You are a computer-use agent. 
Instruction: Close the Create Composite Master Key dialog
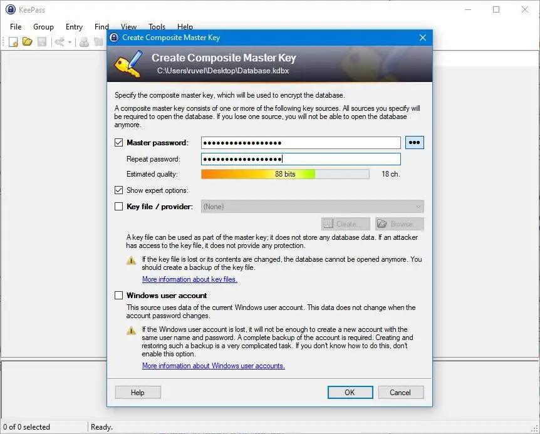423,38
